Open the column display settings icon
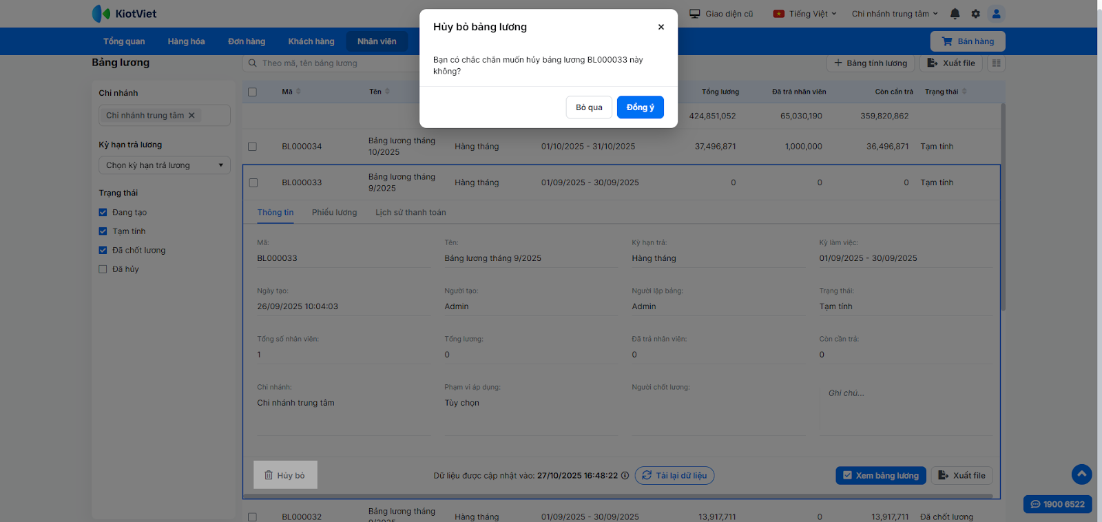 coord(996,63)
